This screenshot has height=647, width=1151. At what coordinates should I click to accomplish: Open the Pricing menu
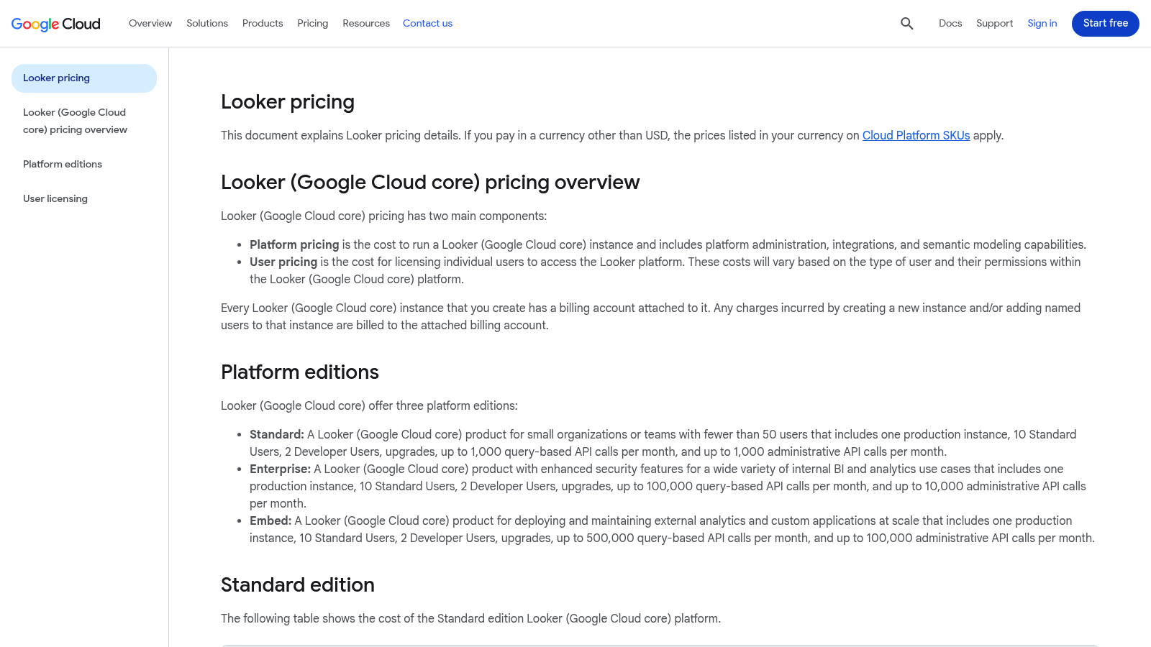pos(313,24)
